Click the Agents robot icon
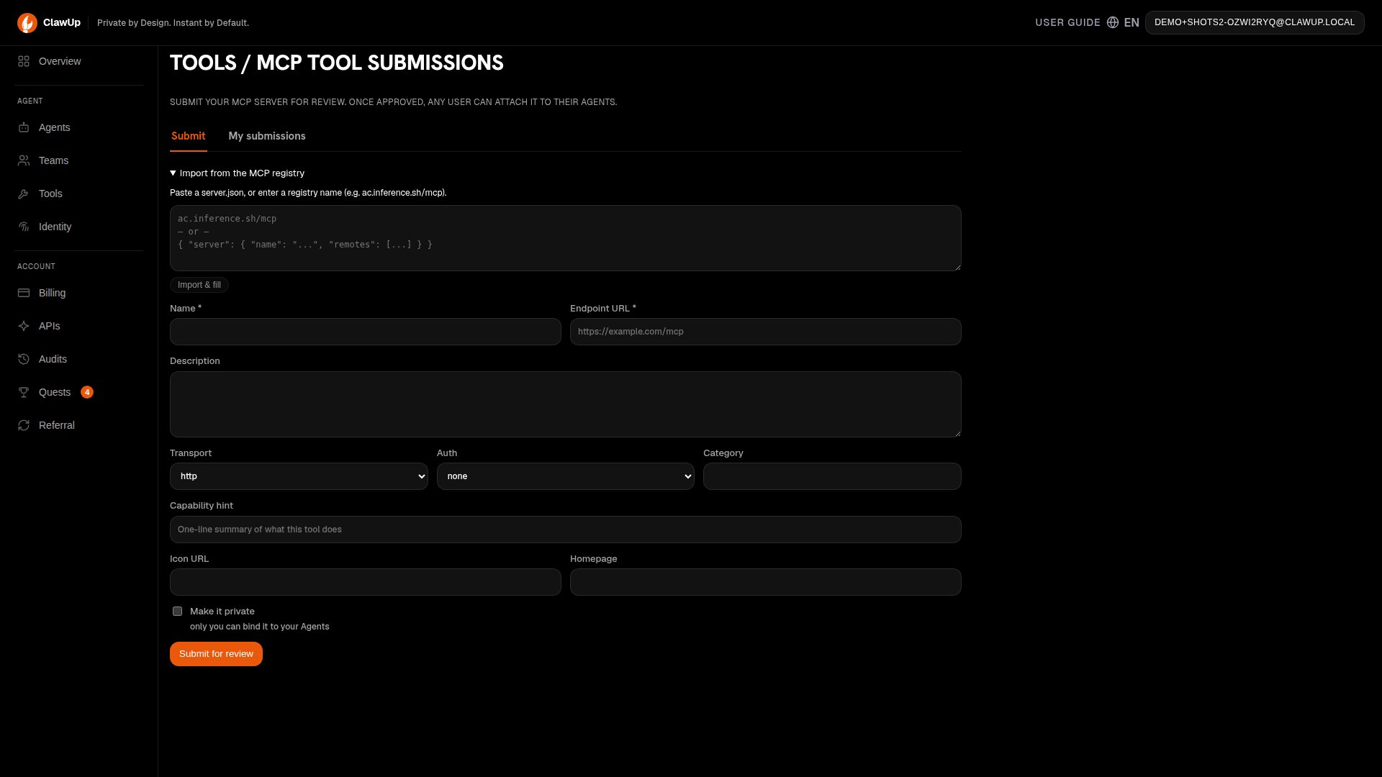This screenshot has width=1382, height=777. point(24,127)
